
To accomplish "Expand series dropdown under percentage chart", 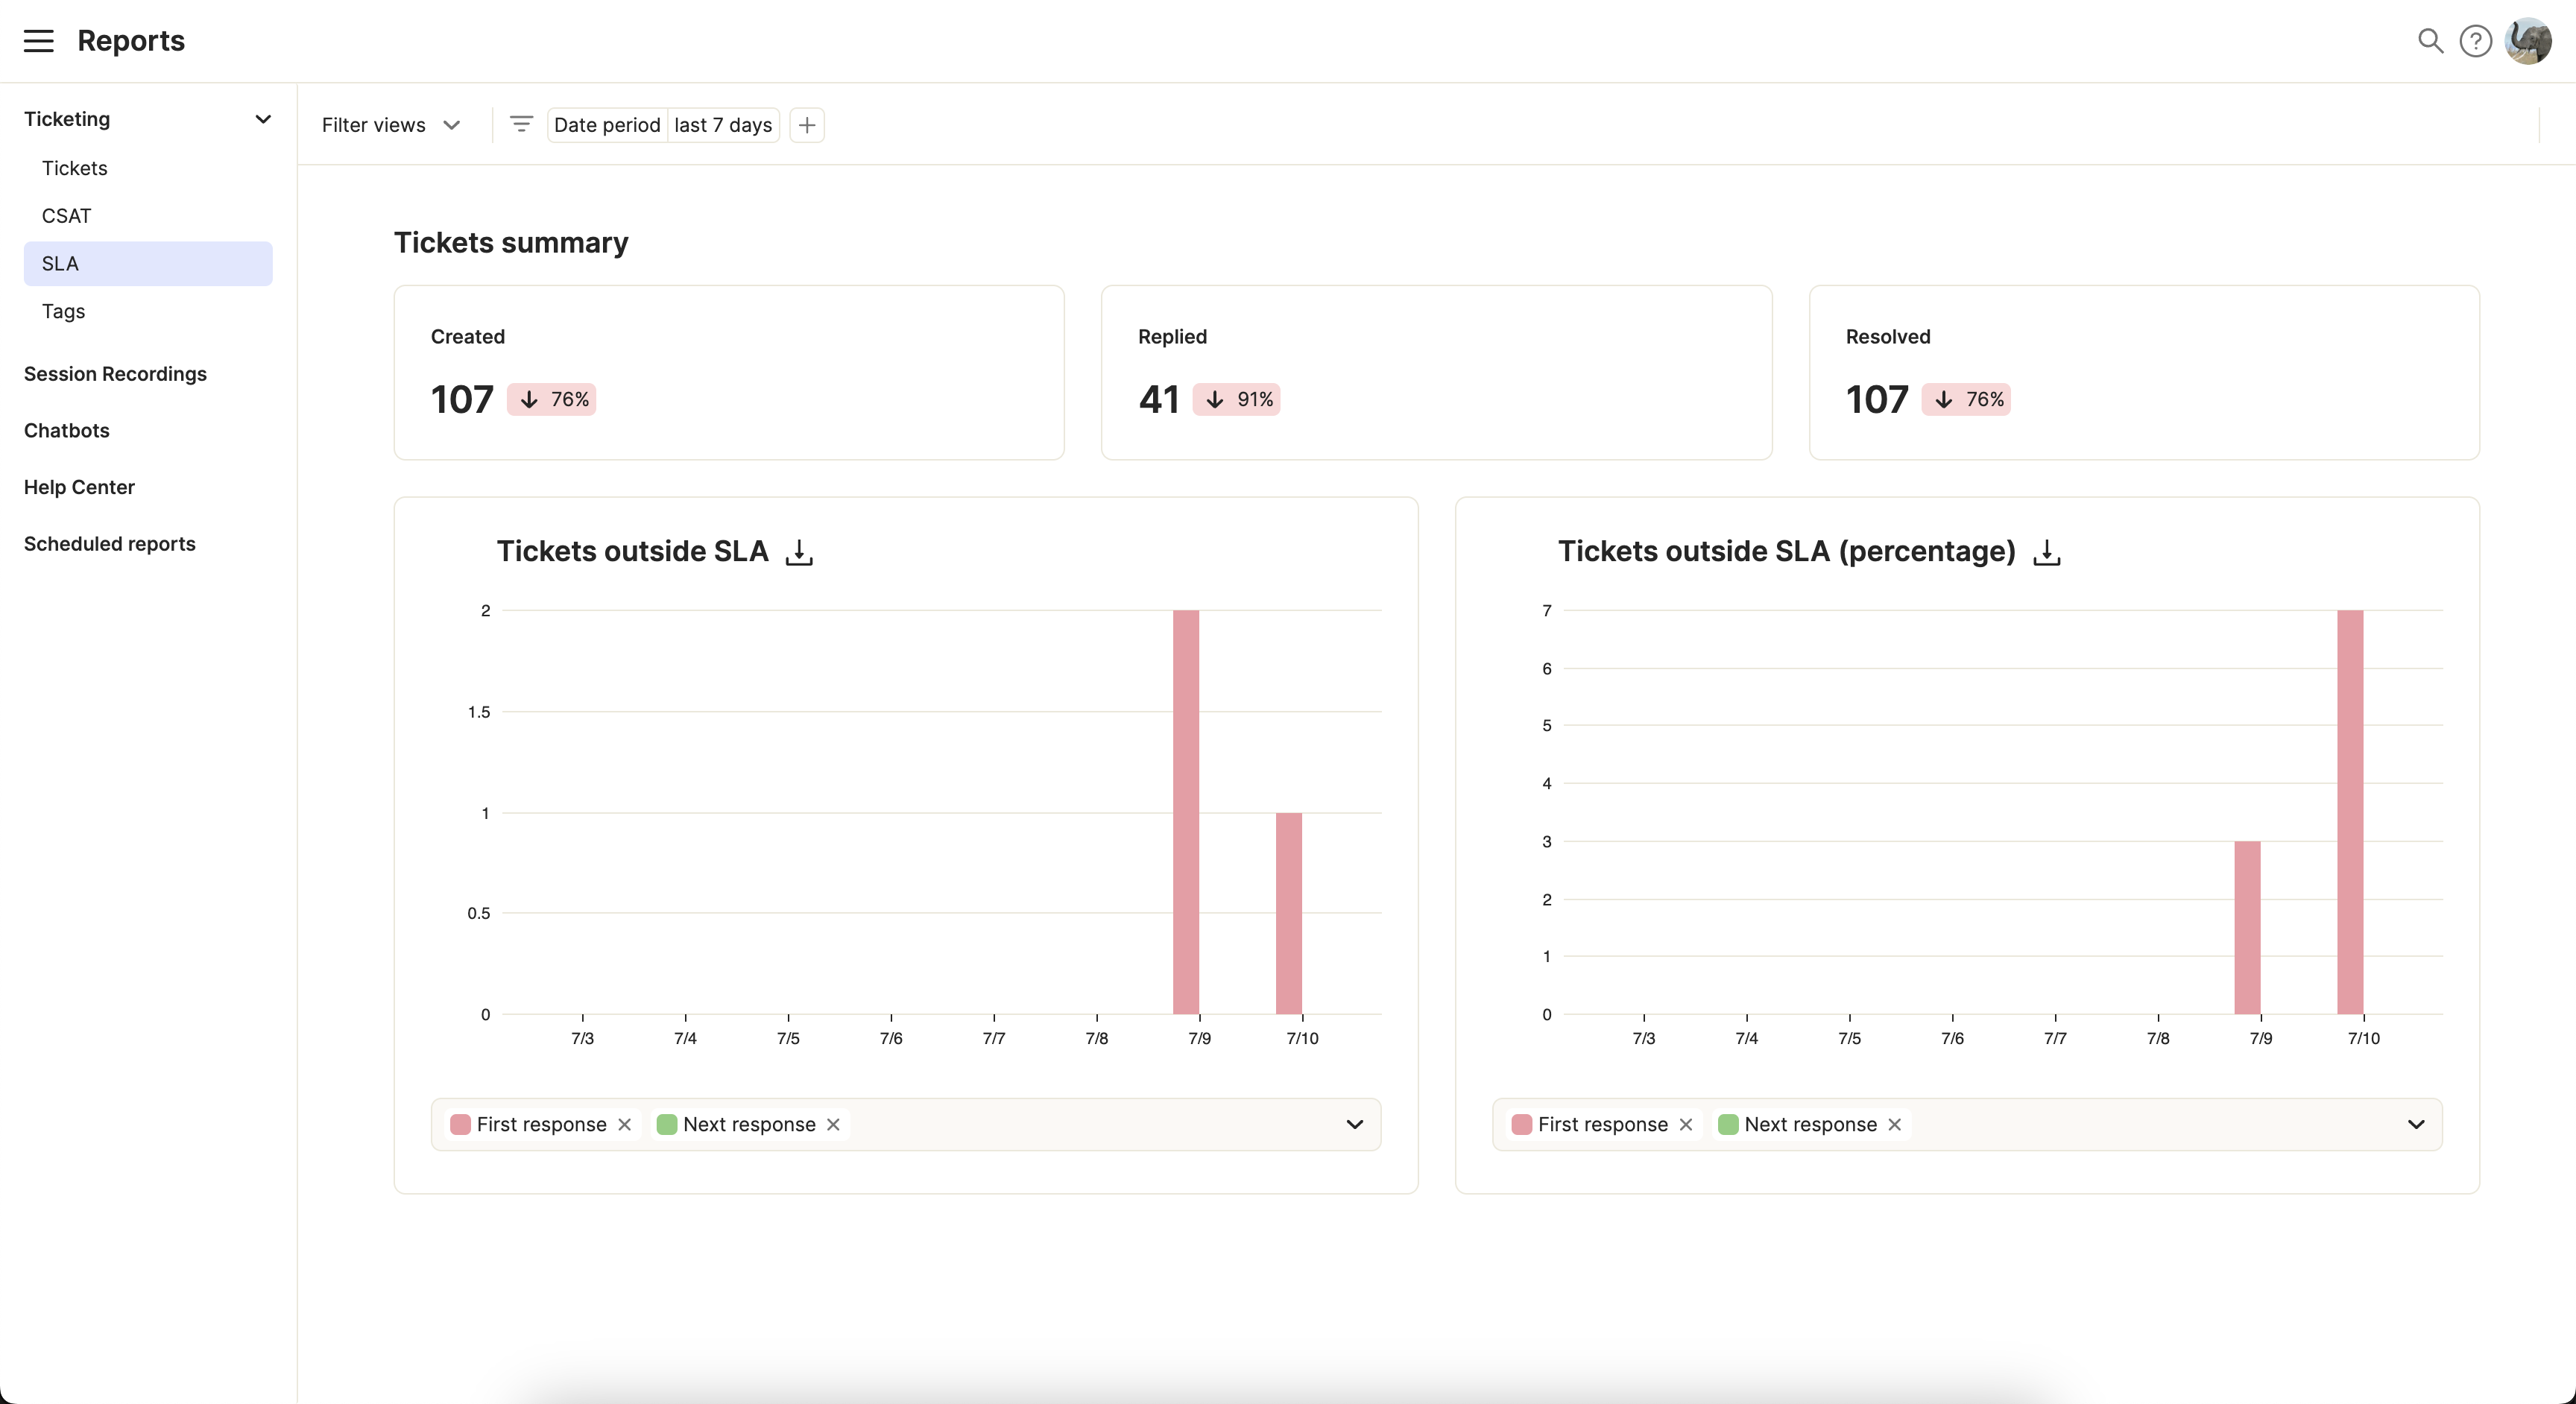I will (x=2416, y=1124).
